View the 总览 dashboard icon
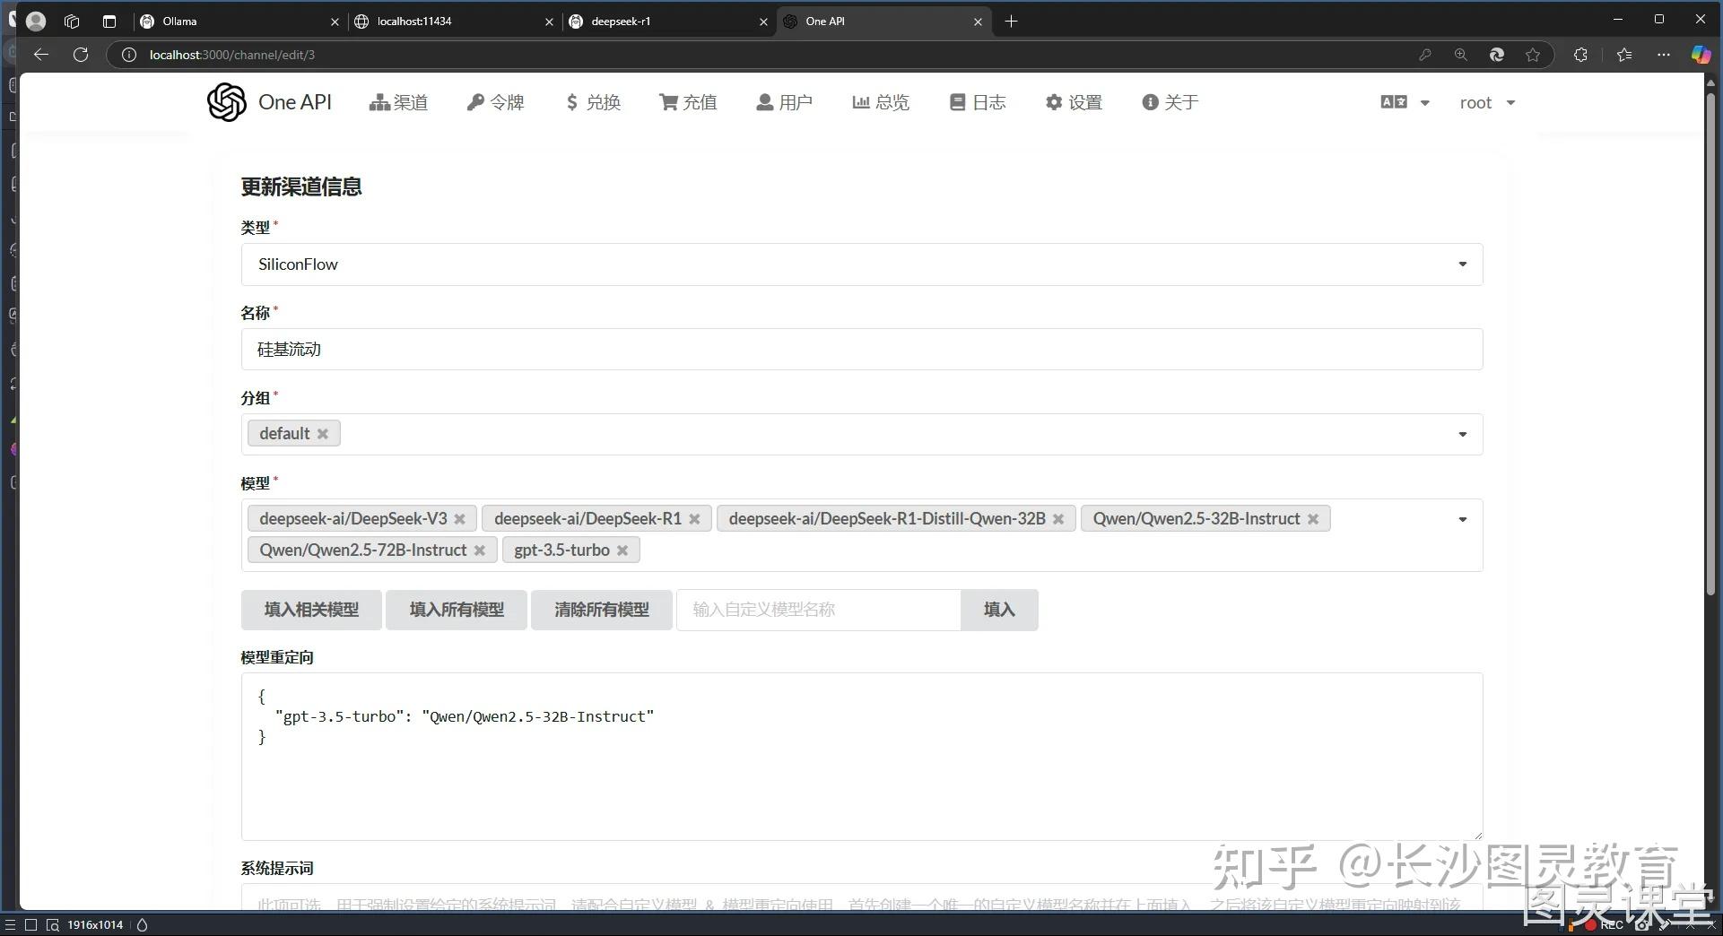Screen dimensions: 1723x936 [x=861, y=101]
